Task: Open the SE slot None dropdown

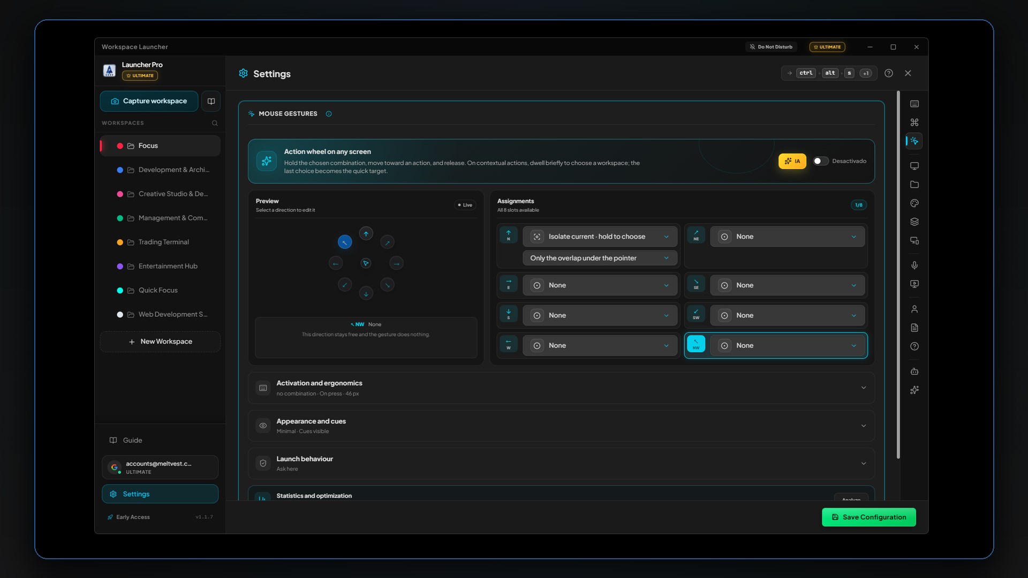Action: [x=787, y=285]
